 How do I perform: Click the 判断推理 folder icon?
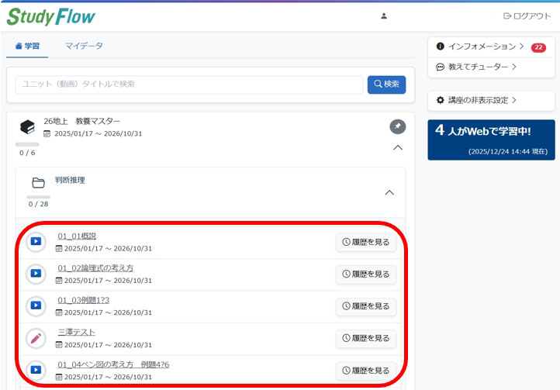pyautogui.click(x=38, y=183)
